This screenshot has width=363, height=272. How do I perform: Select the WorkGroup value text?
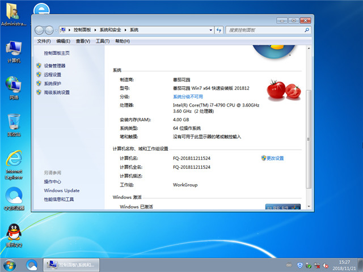point(185,185)
